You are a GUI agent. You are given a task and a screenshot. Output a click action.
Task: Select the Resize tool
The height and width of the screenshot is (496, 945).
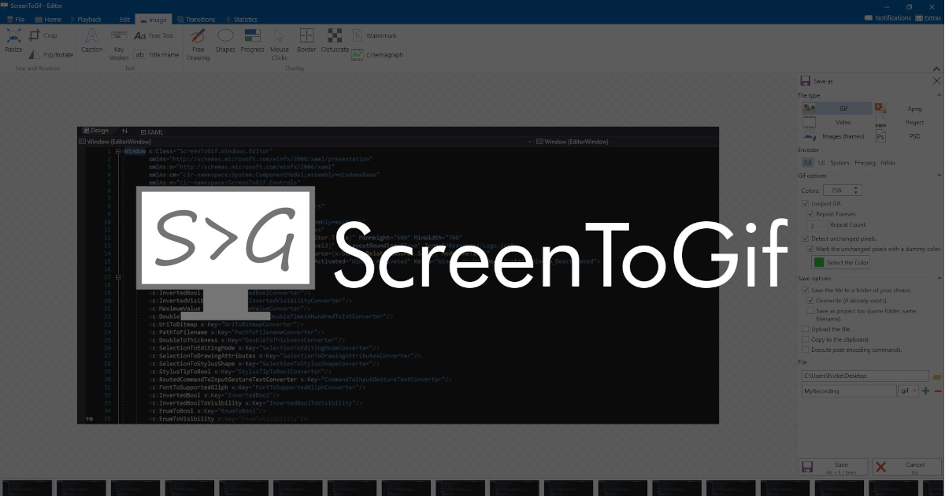click(13, 41)
